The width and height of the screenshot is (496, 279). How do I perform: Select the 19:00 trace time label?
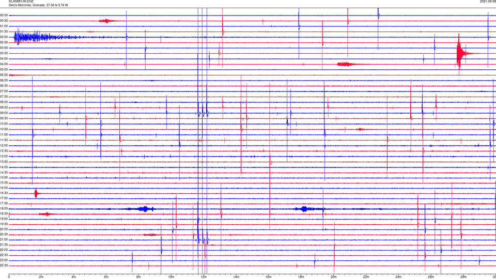click(x=4, y=219)
